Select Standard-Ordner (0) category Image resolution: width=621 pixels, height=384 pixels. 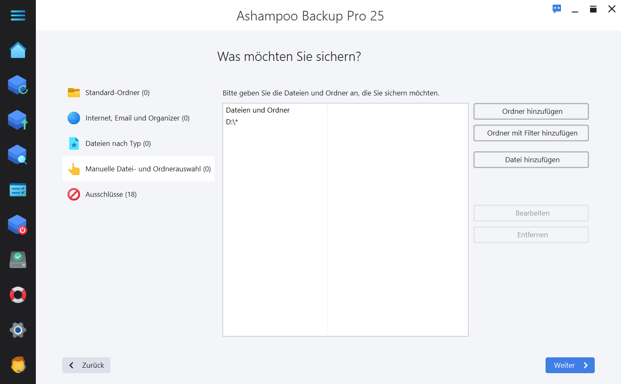[x=138, y=93]
